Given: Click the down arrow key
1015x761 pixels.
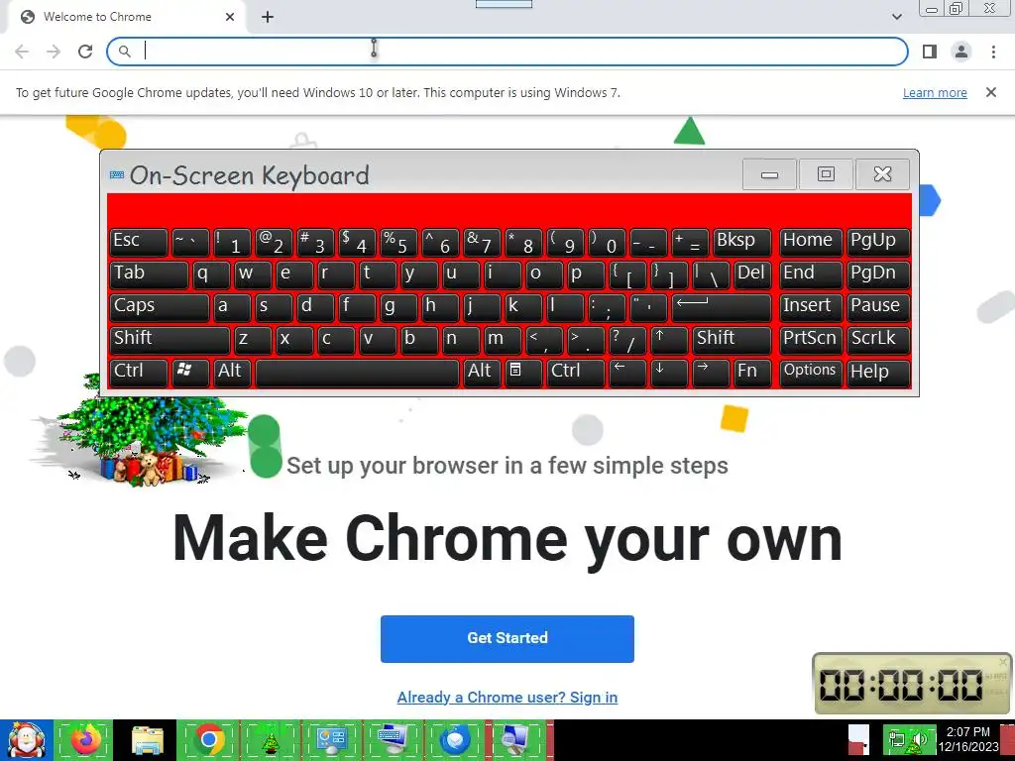Looking at the screenshot, I should coord(669,373).
